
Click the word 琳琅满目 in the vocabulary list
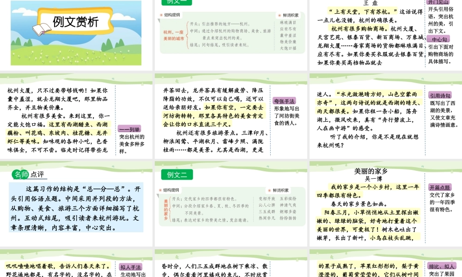coord(288,23)
